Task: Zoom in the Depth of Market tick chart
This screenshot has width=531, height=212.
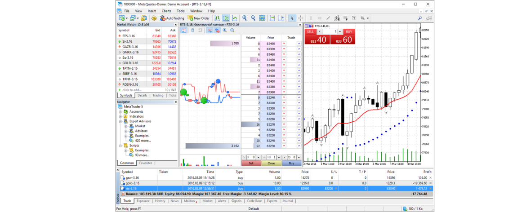Action: (224, 30)
